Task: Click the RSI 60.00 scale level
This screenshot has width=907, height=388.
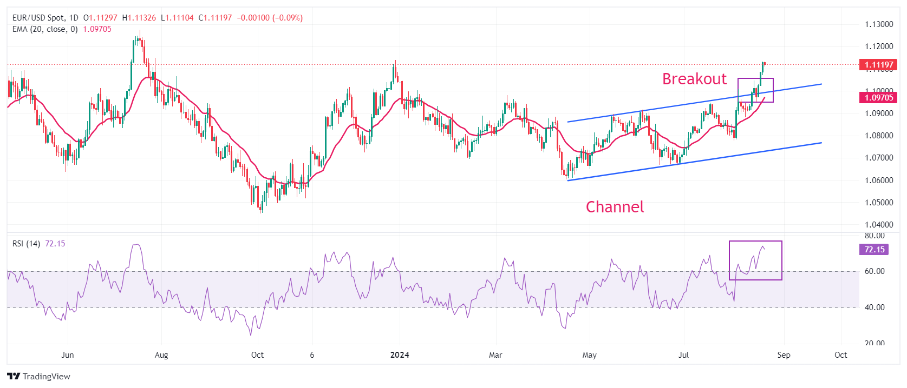Action: 875,271
